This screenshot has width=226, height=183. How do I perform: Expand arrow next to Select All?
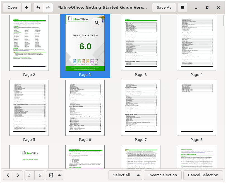click(x=138, y=175)
